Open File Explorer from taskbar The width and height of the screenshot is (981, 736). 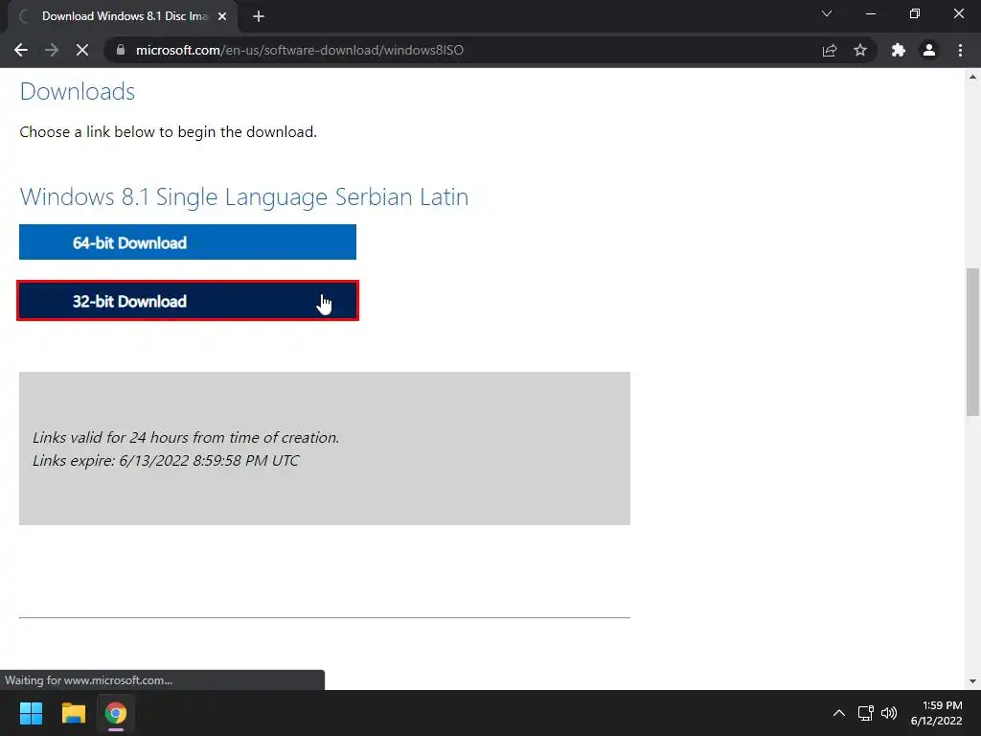73,713
